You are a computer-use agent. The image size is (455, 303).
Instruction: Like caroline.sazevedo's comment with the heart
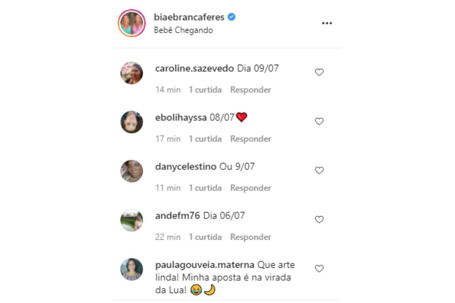click(319, 72)
